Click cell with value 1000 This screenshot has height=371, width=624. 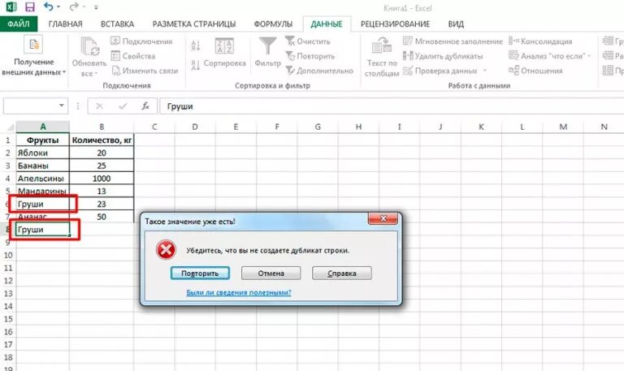pos(102,178)
